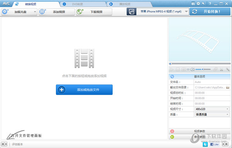
Task: Open the help question mark icon
Action: [210, 4]
